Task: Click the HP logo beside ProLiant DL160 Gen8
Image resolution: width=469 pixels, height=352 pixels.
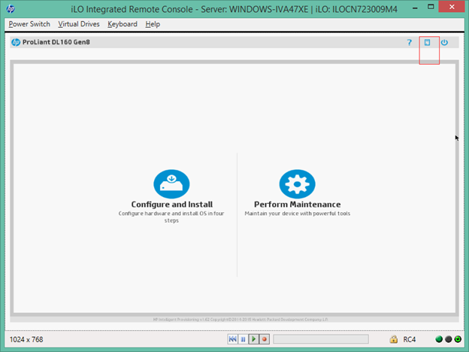Action: tap(16, 42)
